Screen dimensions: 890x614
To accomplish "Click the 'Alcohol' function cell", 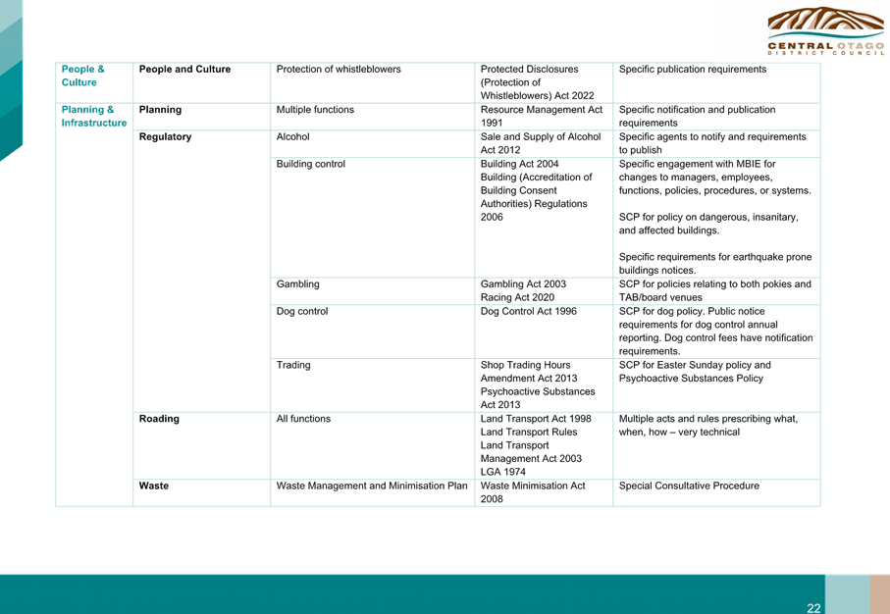I will 372,143.
